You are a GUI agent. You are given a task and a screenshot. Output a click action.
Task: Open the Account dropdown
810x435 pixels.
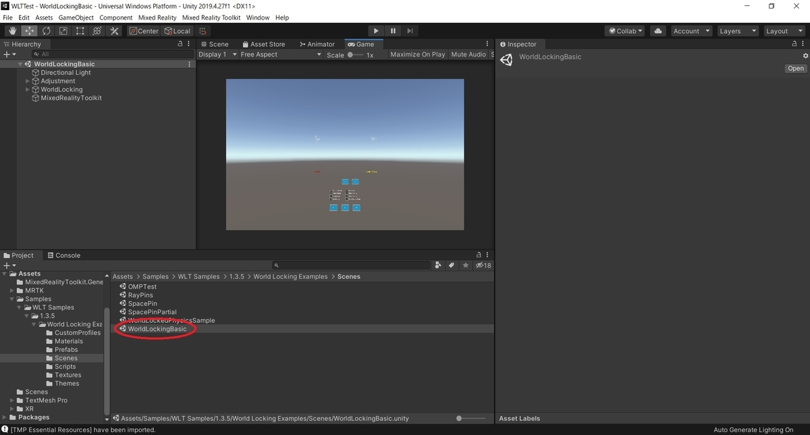point(692,31)
